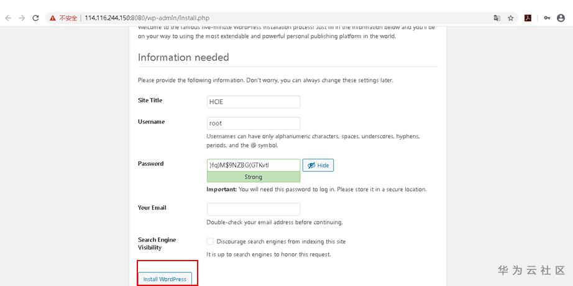
Task: Click the browser forward arrow
Action: click(22, 18)
